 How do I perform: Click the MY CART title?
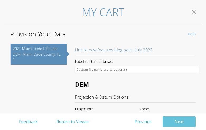click(103, 12)
